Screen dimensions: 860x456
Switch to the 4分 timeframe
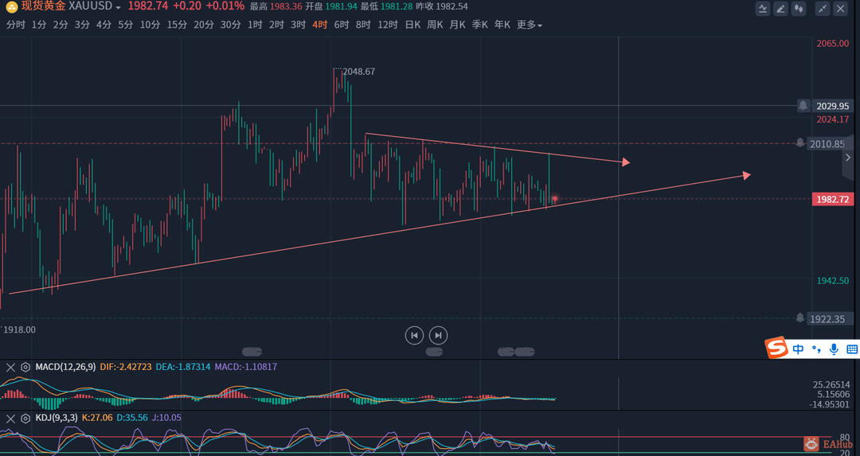point(104,25)
